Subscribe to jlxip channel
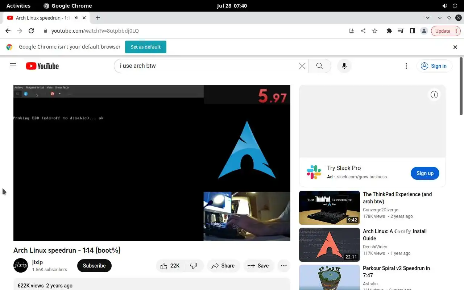Viewport: 464px width, 290px height. tap(94, 266)
